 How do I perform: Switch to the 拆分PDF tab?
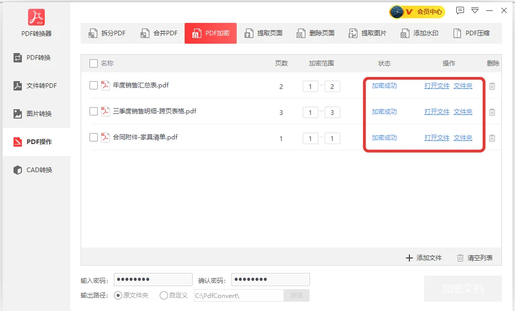tap(107, 33)
